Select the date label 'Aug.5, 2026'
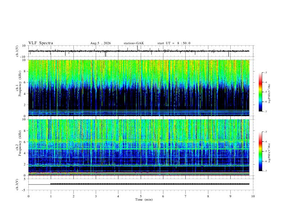The height and width of the screenshot is (220, 285). click(100, 43)
